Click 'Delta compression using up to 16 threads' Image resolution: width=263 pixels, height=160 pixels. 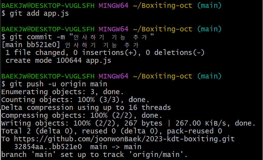coord(86,107)
